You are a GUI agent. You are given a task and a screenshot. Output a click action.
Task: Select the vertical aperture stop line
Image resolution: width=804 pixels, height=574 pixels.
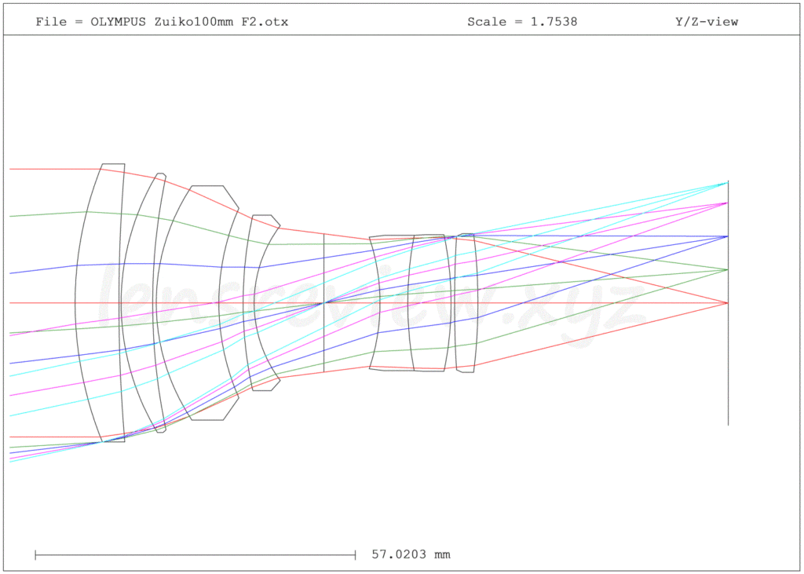tap(323, 302)
